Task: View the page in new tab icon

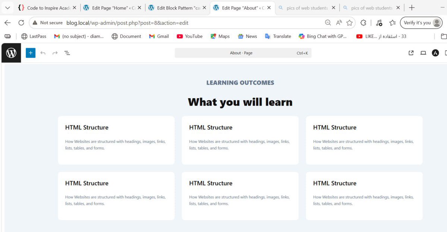Action: click(411, 53)
